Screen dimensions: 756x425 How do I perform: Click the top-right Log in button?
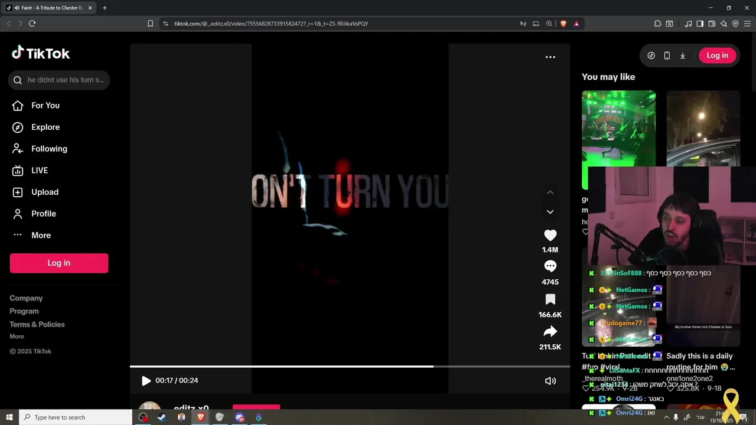[x=718, y=55]
